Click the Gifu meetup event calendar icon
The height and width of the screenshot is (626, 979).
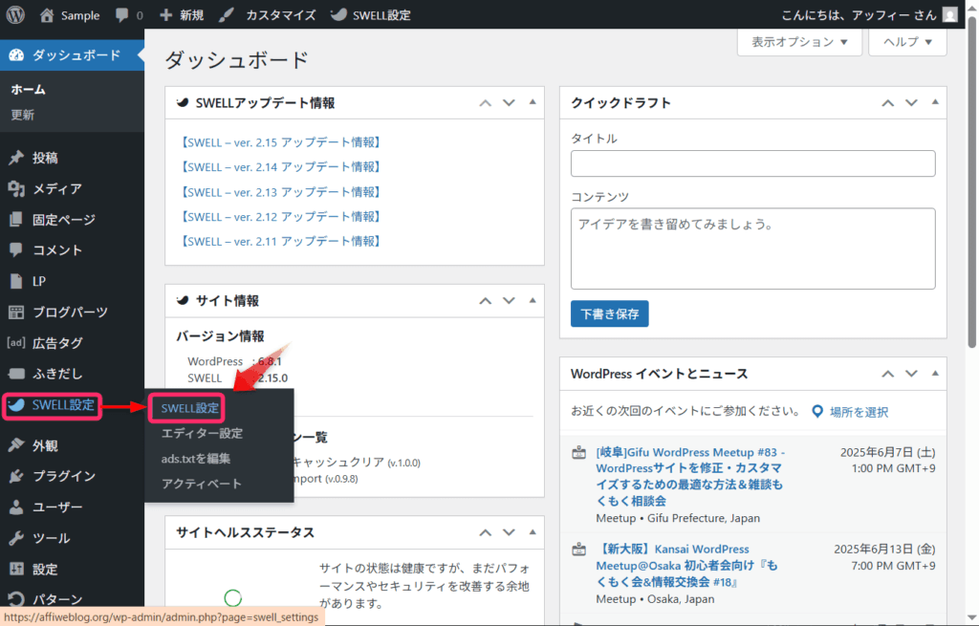pyautogui.click(x=578, y=453)
